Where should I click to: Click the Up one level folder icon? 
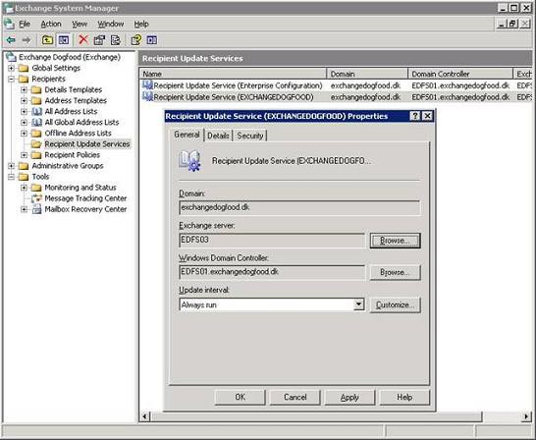click(x=47, y=40)
